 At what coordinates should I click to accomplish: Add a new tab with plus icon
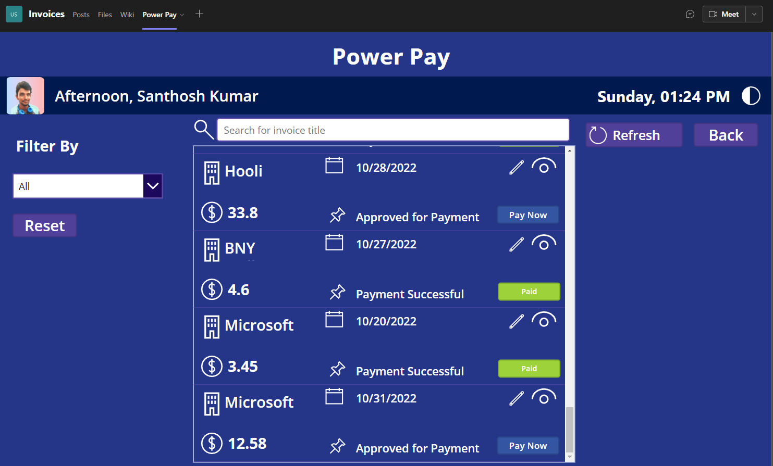pos(199,14)
